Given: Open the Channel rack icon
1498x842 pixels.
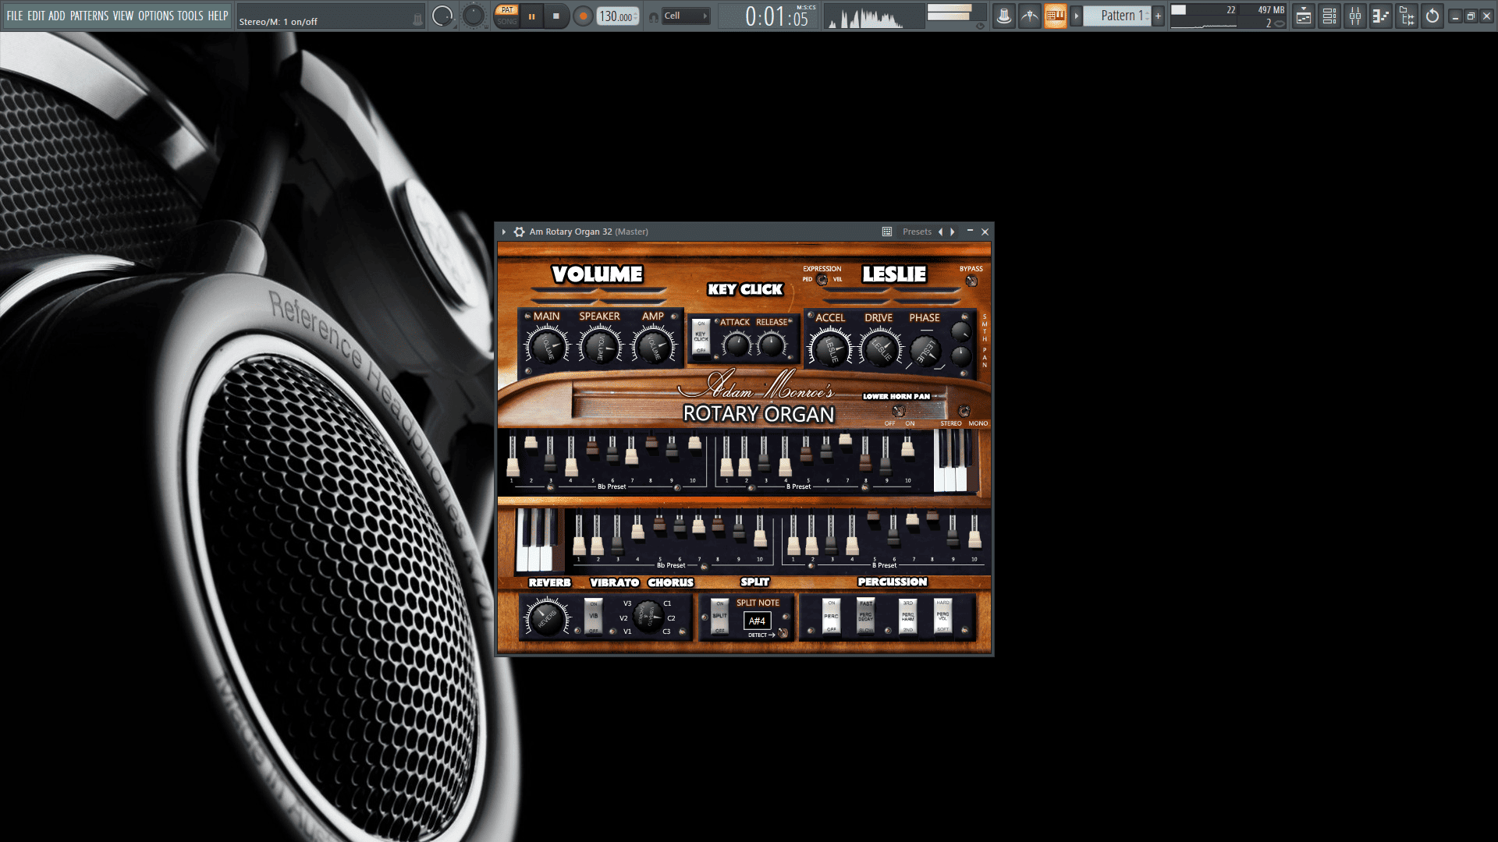Looking at the screenshot, I should (1329, 16).
